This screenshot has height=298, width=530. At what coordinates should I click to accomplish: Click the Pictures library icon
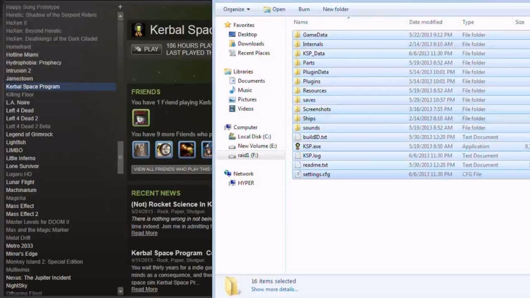[232, 99]
